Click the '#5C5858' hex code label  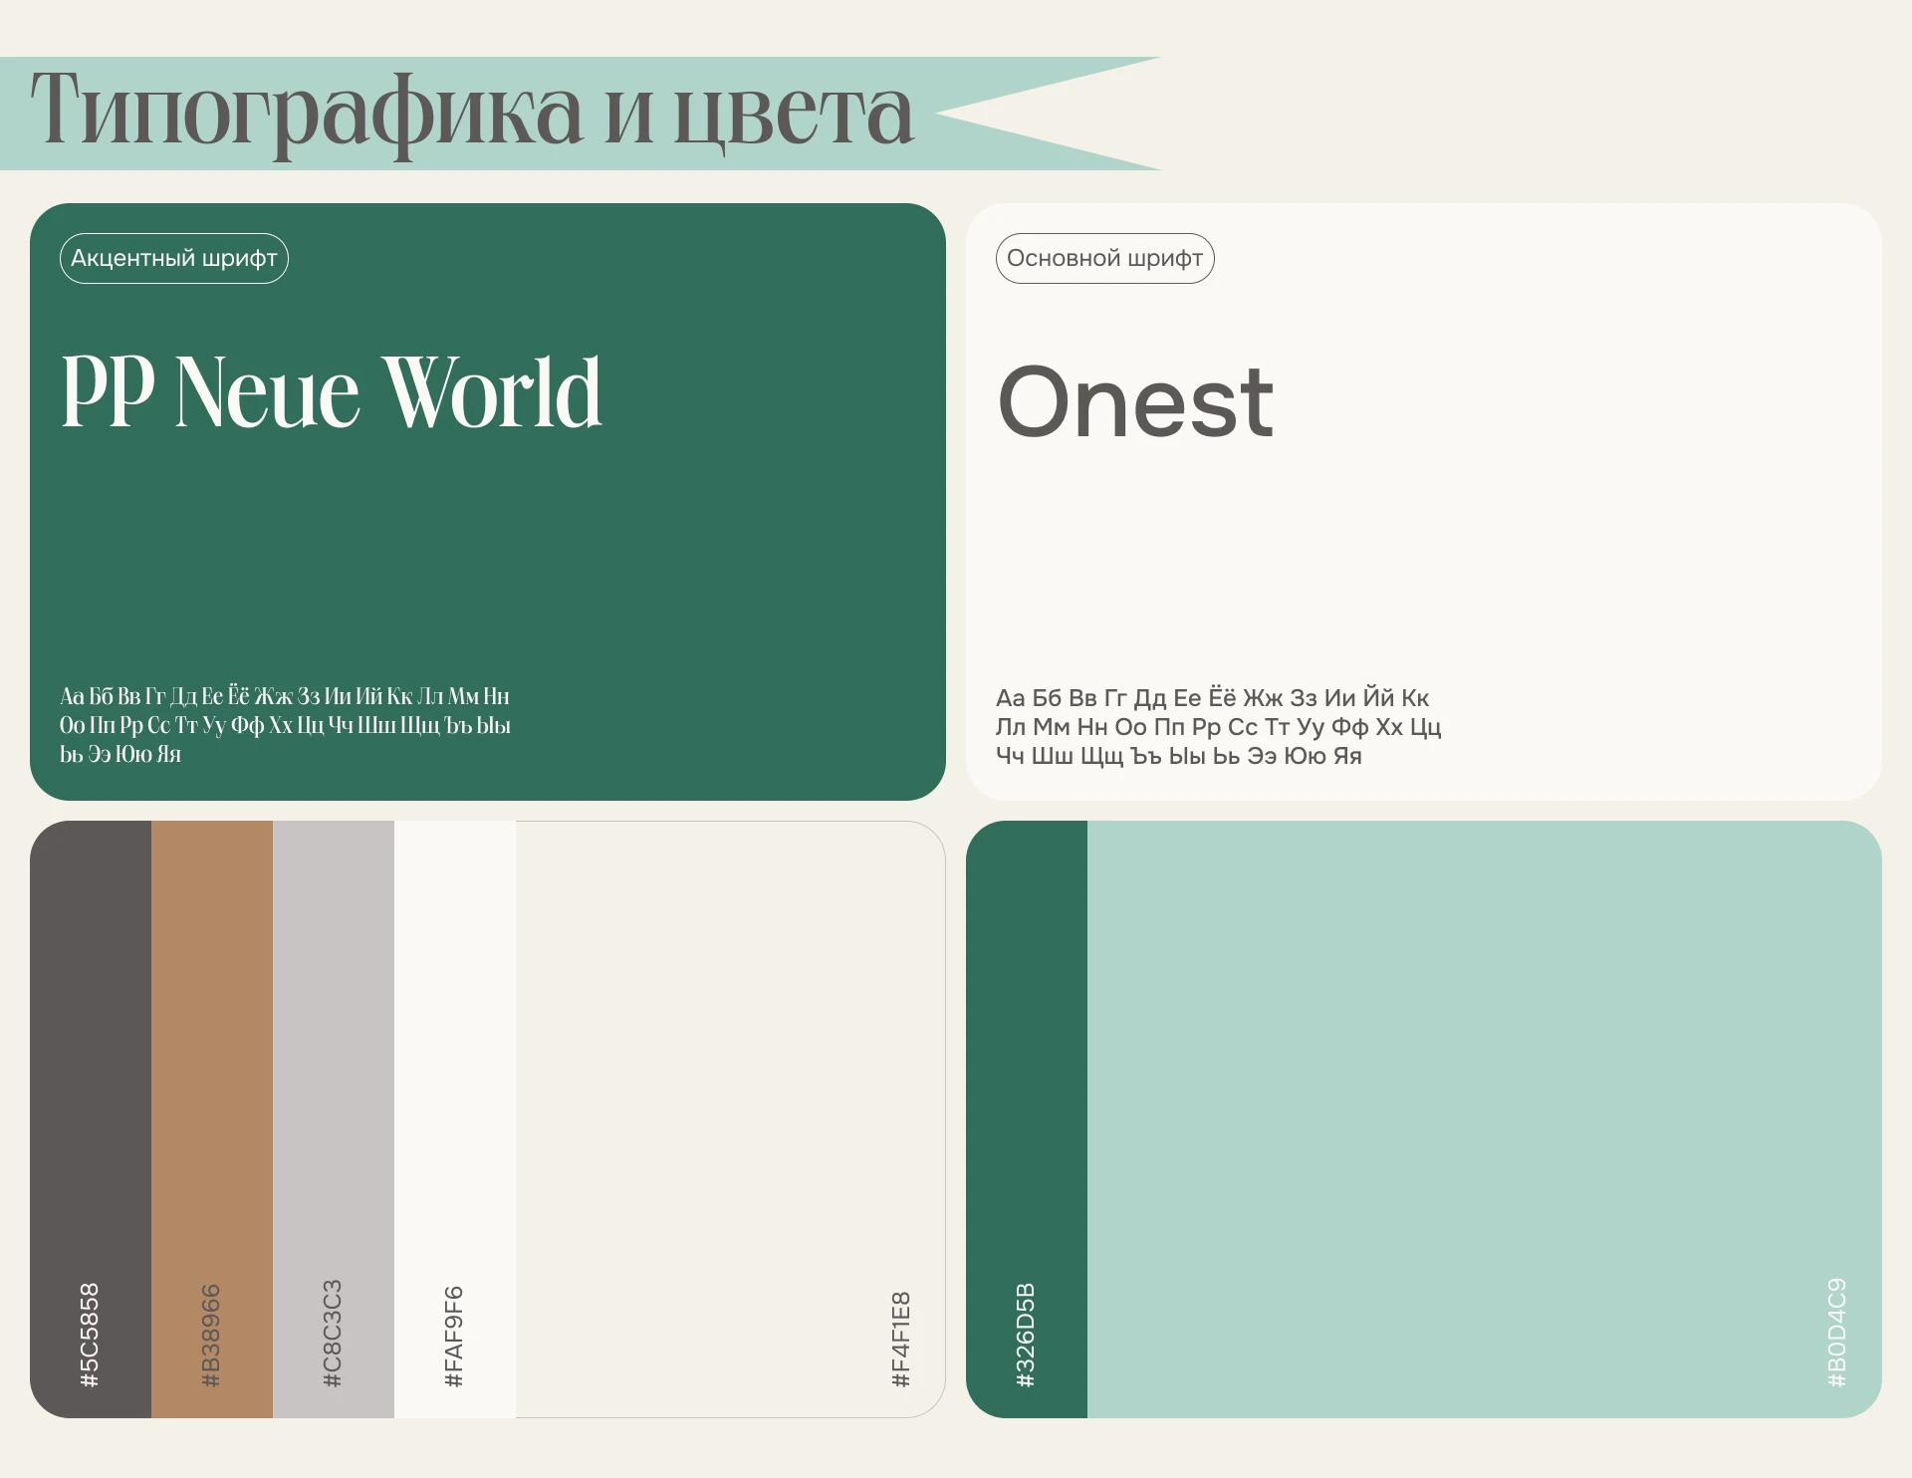coord(90,1336)
